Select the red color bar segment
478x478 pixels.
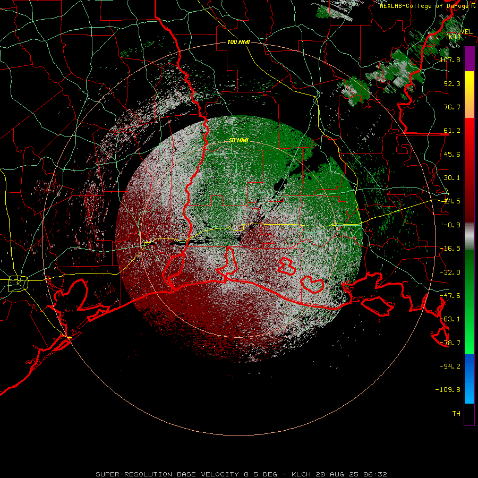[x=469, y=170]
